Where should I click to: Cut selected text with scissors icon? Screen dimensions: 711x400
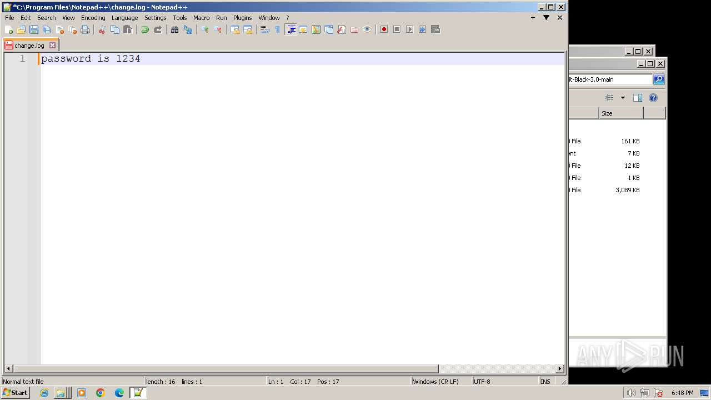pos(102,29)
